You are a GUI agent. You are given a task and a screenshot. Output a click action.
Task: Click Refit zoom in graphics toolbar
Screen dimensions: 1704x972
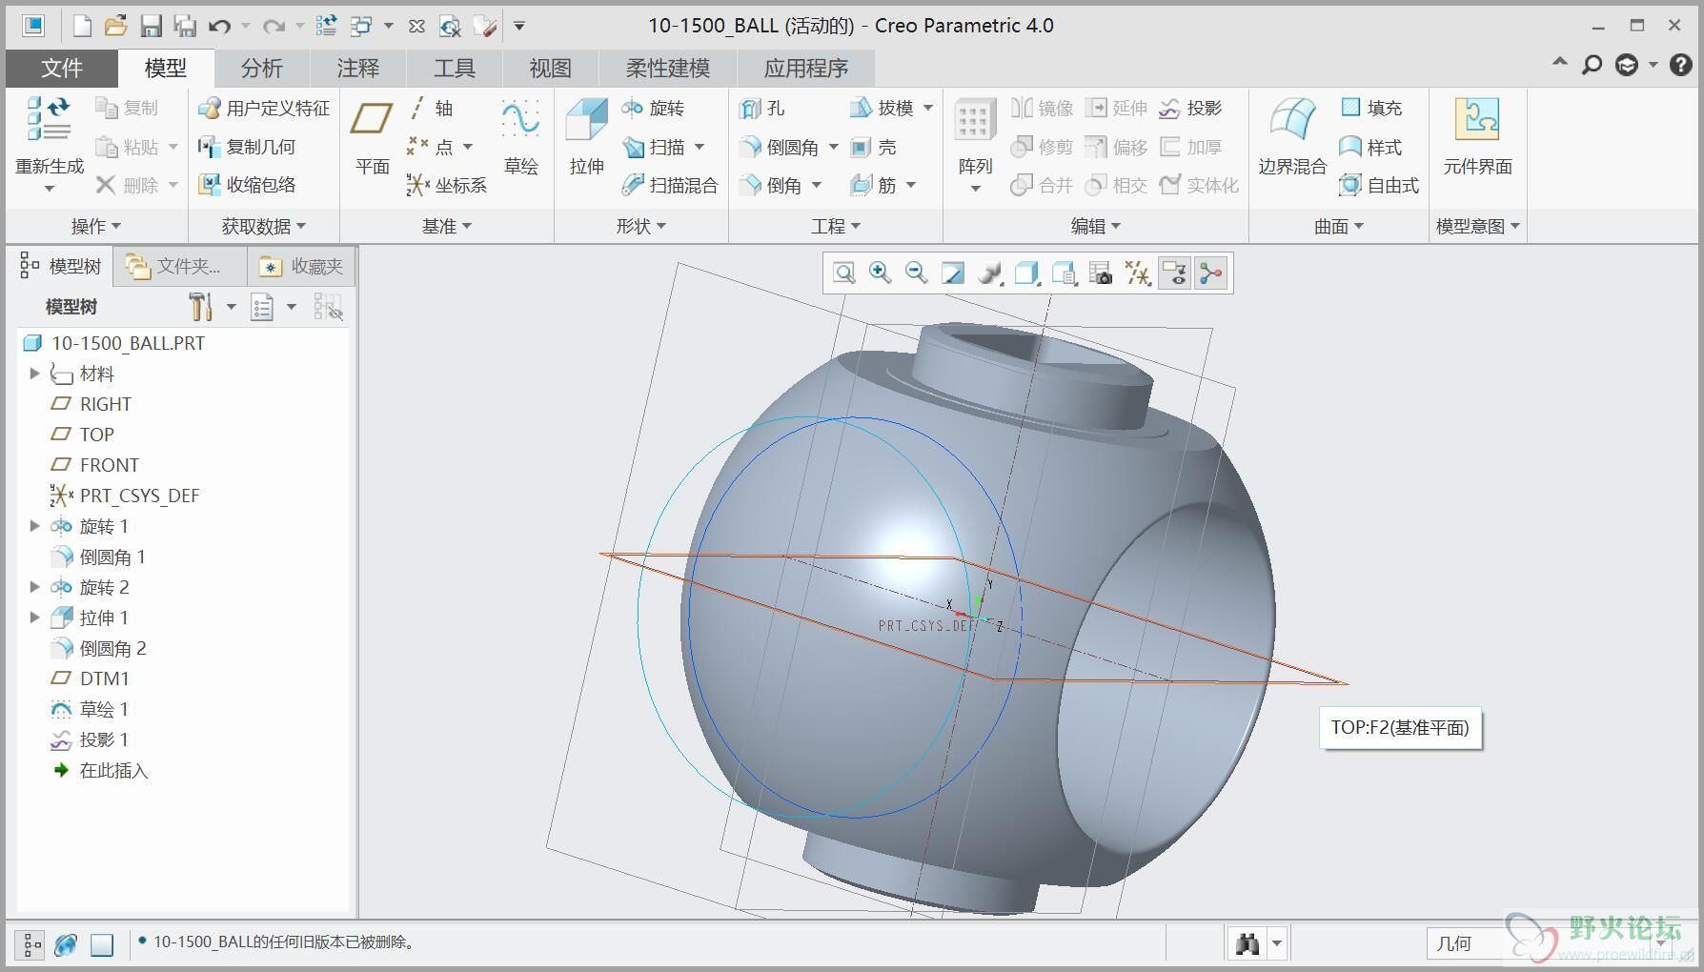click(843, 273)
